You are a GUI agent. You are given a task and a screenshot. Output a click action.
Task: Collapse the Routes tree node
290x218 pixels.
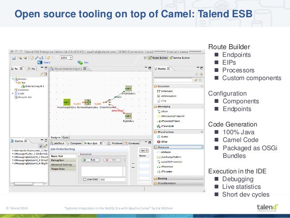(x=13, y=79)
